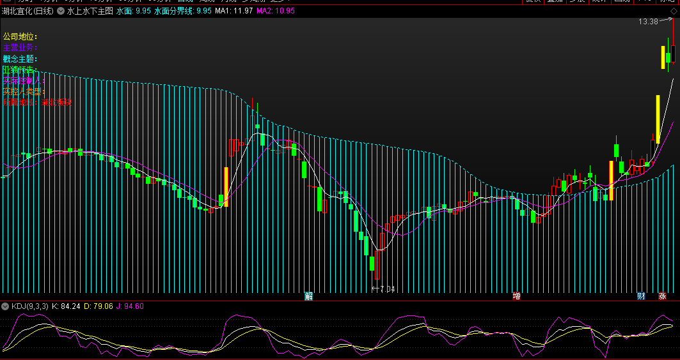Click the 主营业务 info label

point(20,48)
